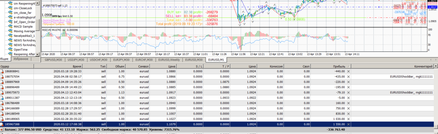The image size is (438, 134).
Task: Close order 189075973 with the X icon
Action: tap(348, 92)
